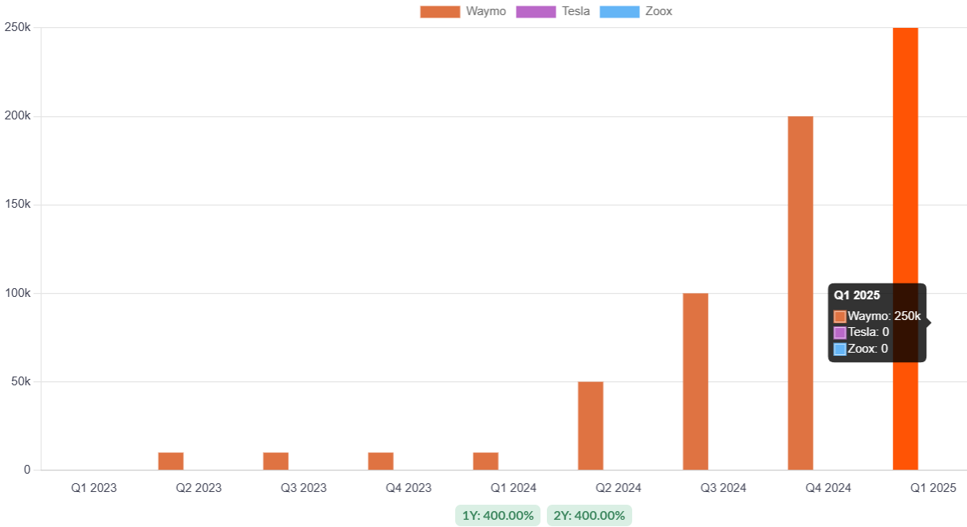The image size is (967, 527).
Task: Hide the Waymo series via its legend label
Action: tap(485, 11)
